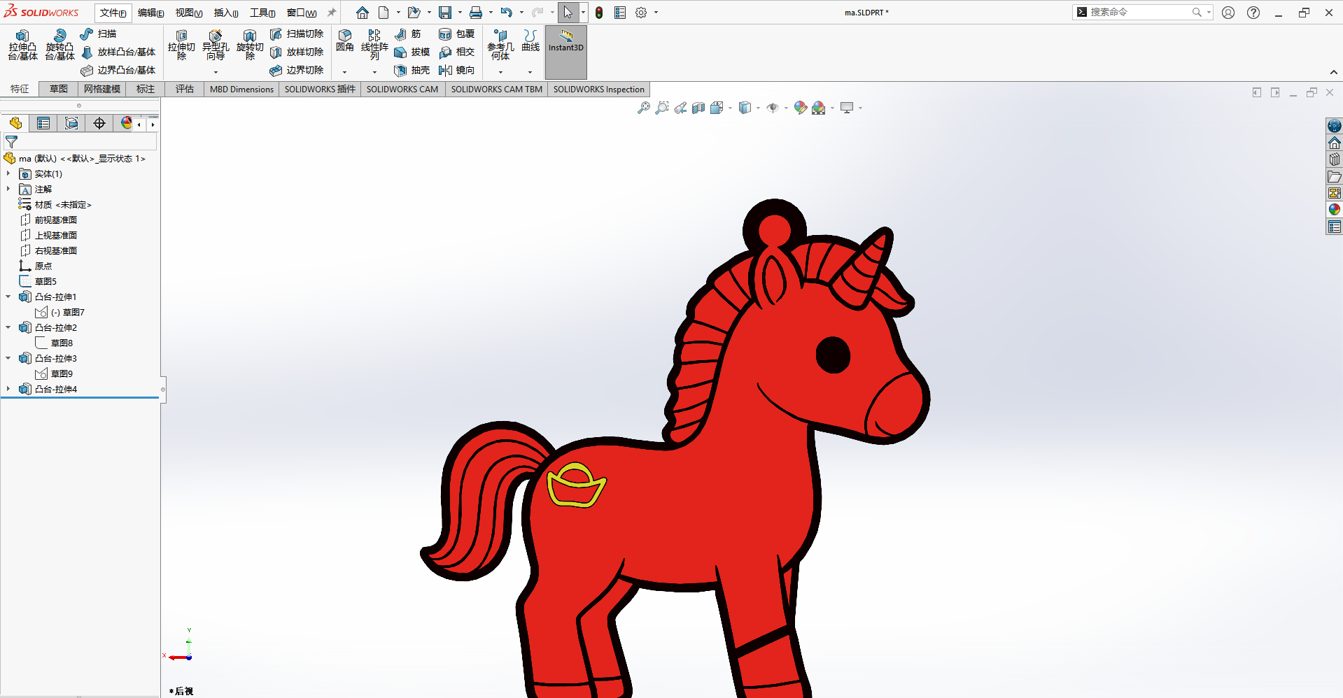Viewport: 1343px width, 698px height.
Task: Expand the 凸台-拉伸4 feature node
Action: (8, 389)
